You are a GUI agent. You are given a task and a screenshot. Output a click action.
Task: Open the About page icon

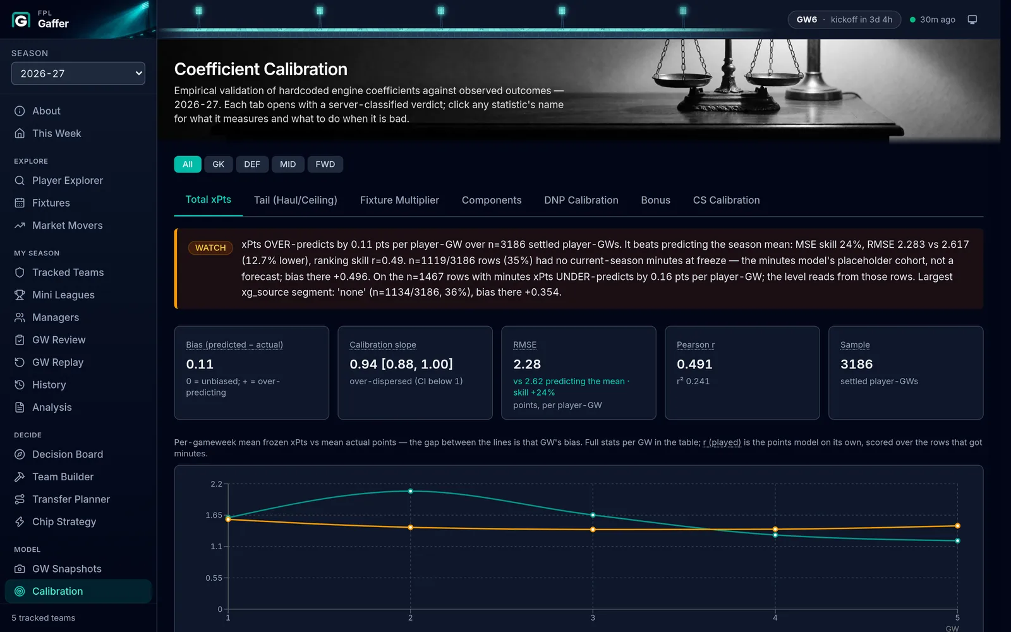tap(20, 111)
